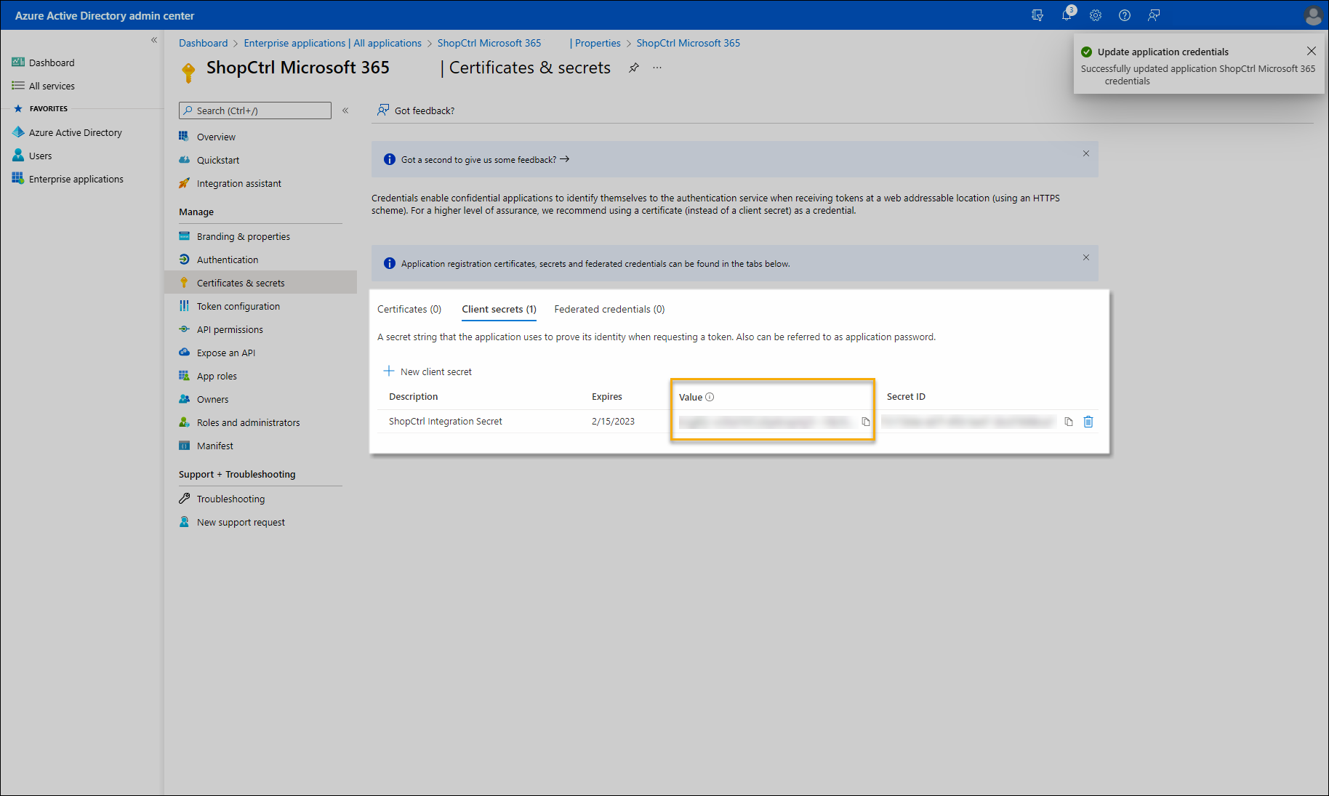The image size is (1329, 796).
Task: Collapse the left portal sidebar
Action: pyautogui.click(x=154, y=40)
